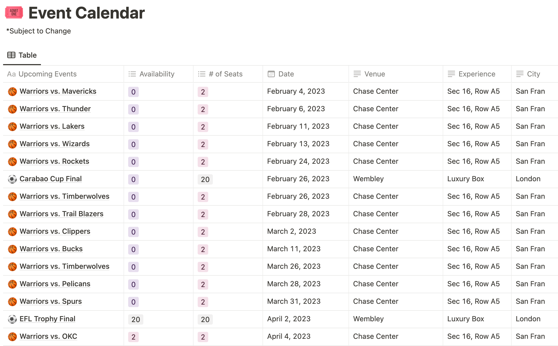Viewport: 558px width, 346px height.
Task: Click basketball icon for Warriors vs. Bucks
Action: [12, 249]
